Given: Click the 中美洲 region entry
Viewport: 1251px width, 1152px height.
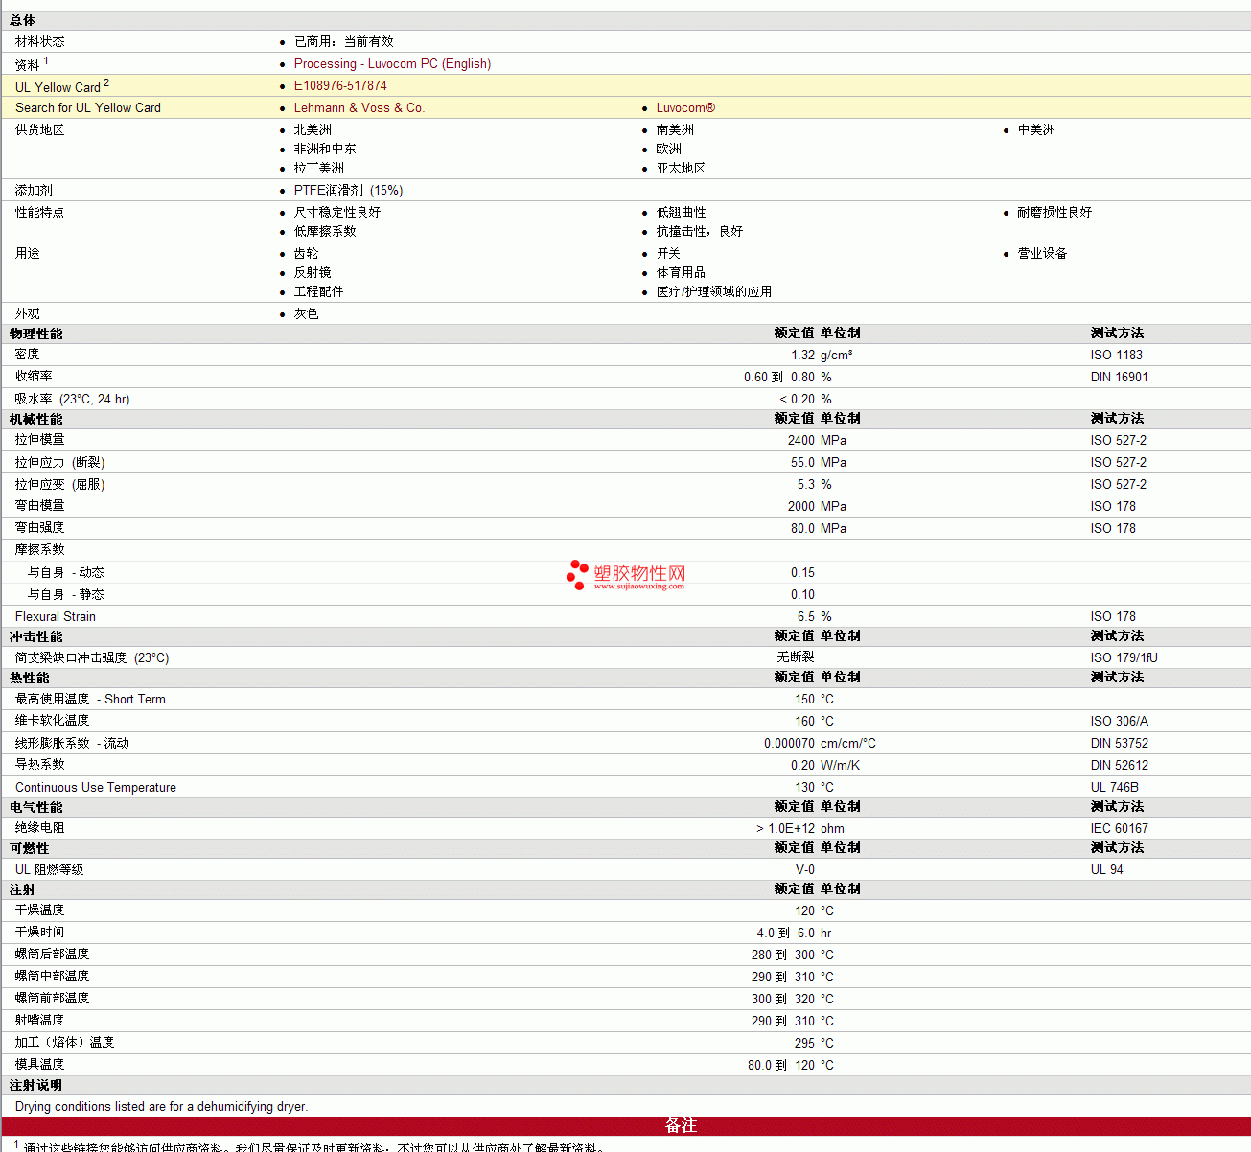Looking at the screenshot, I should [1036, 129].
